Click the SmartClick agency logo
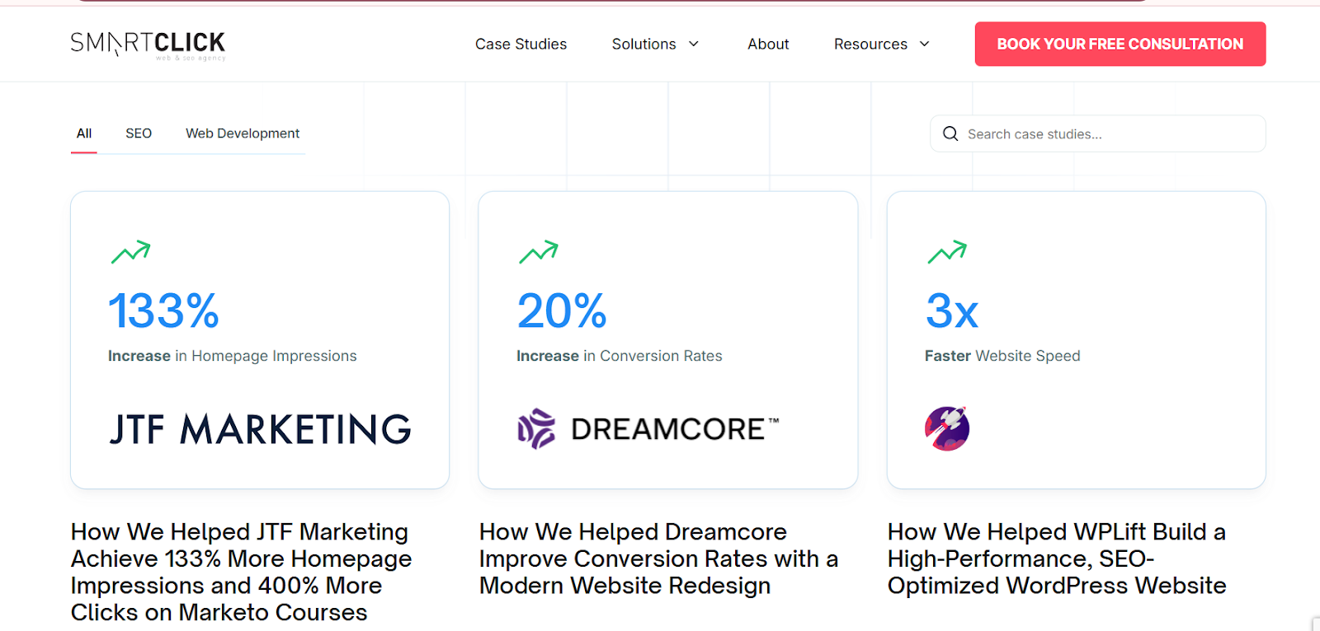 coord(148,44)
